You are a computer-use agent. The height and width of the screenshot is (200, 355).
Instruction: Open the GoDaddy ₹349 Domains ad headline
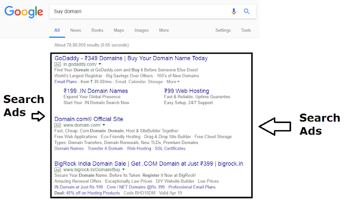131,58
